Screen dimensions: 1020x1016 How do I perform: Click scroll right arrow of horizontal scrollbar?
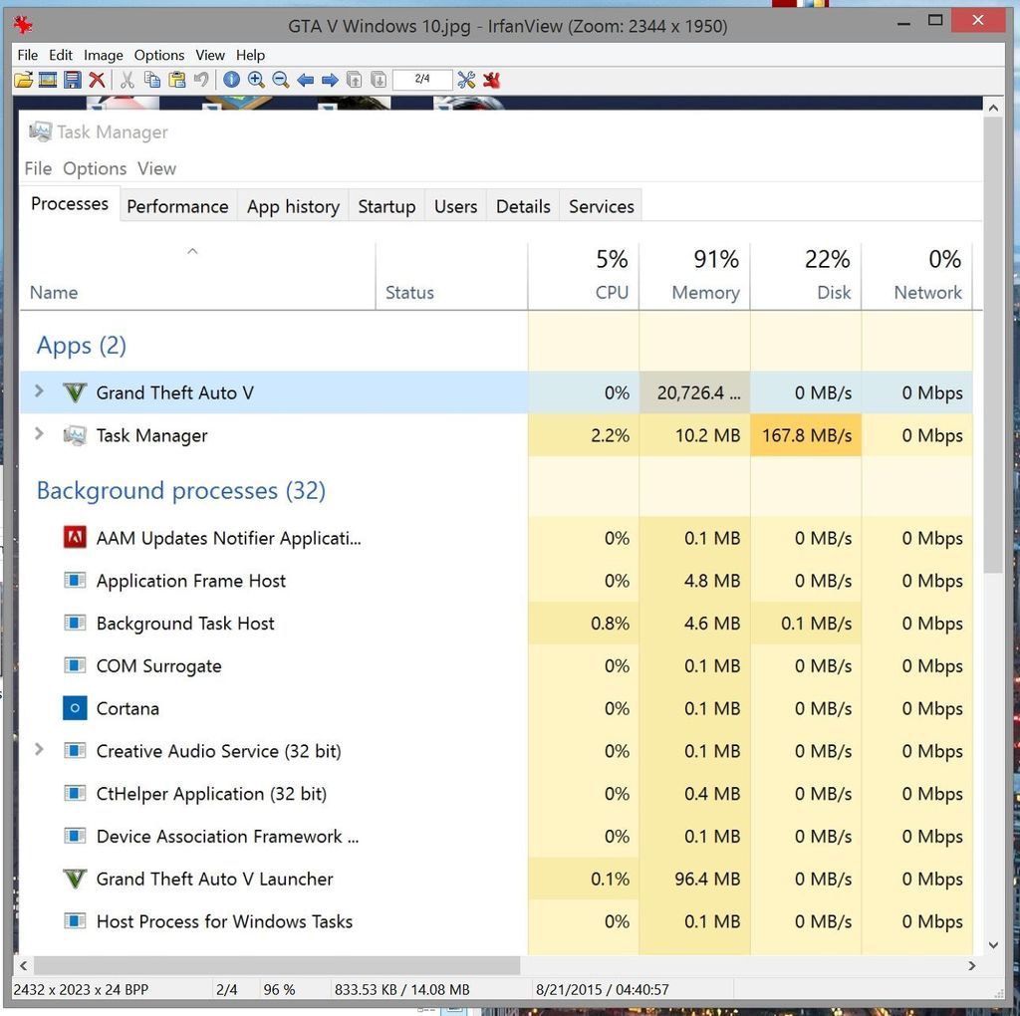[x=972, y=966]
